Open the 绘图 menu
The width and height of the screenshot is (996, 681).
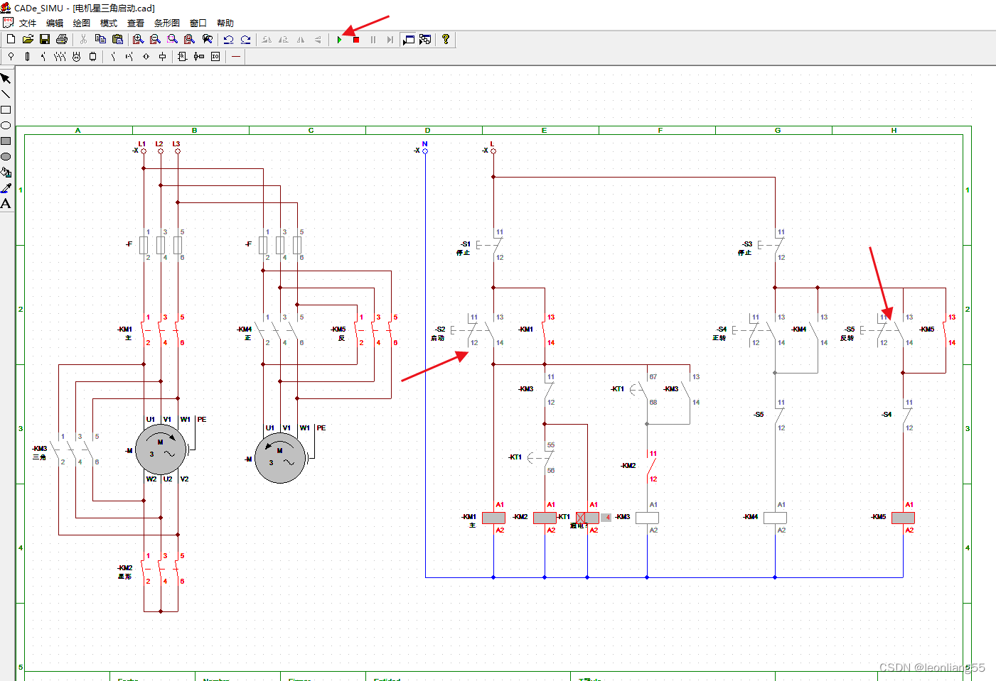coord(82,23)
